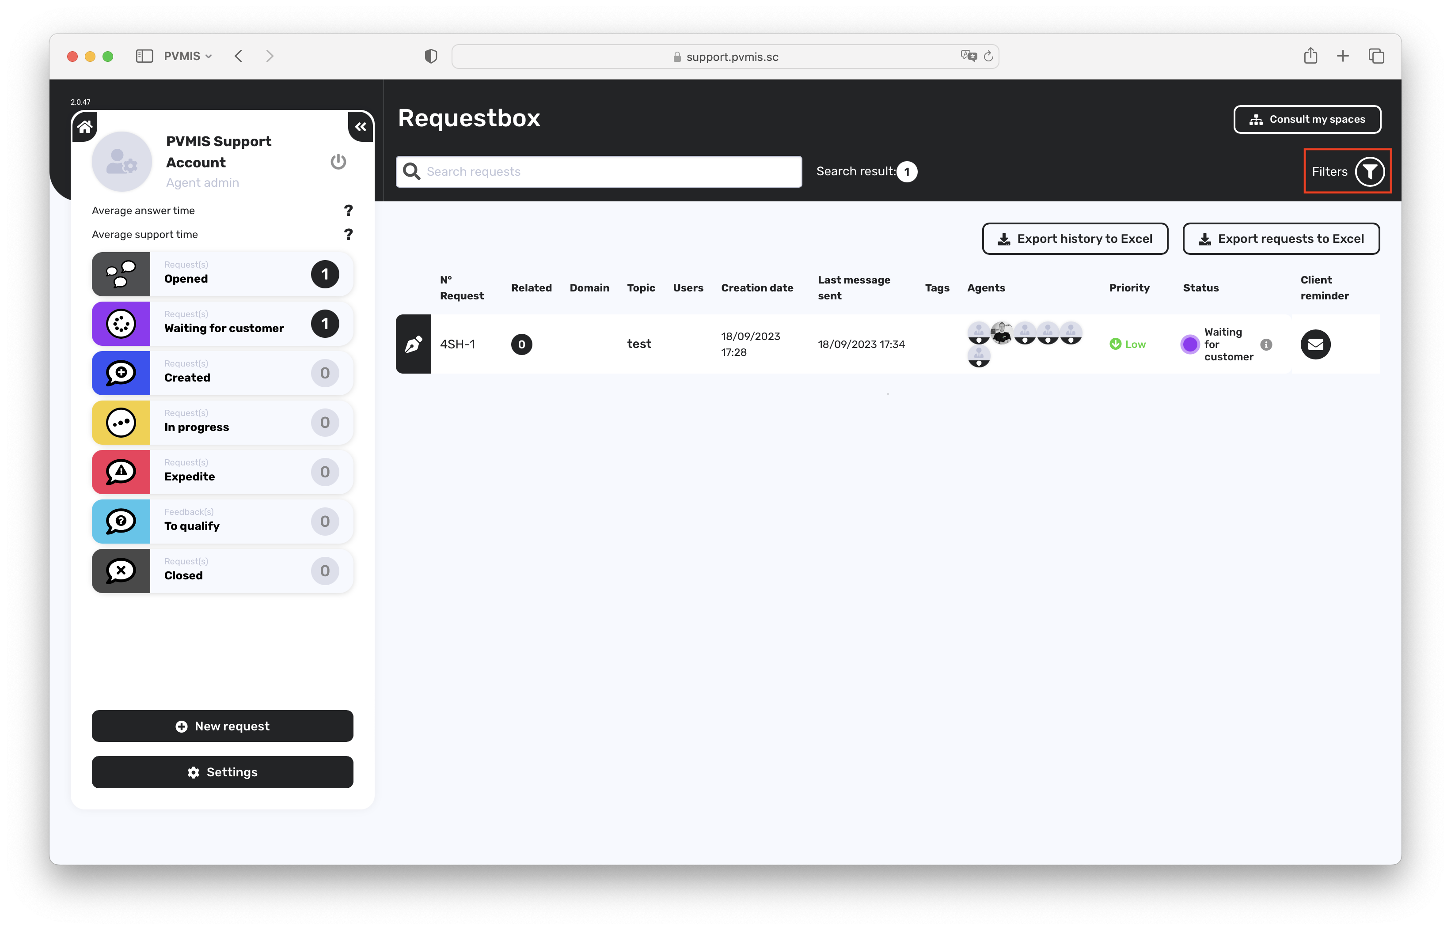Viewport: 1451px width, 930px height.
Task: Click Export history to Excel button
Action: 1075,238
